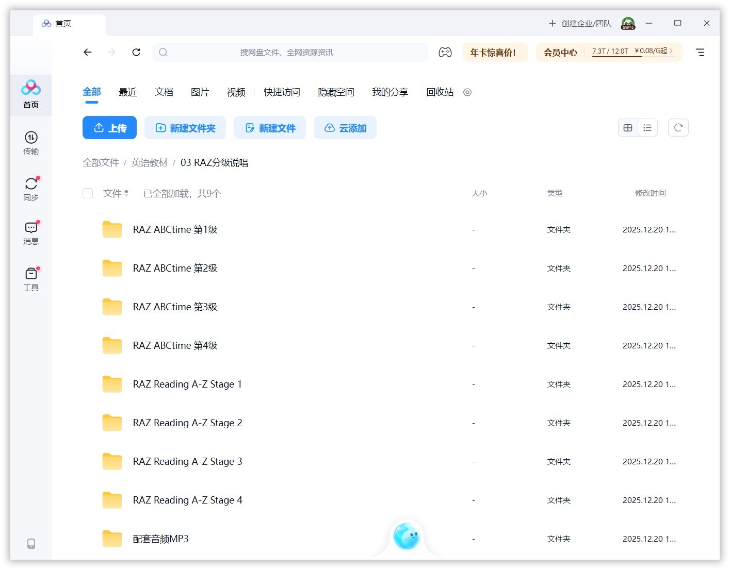Open the 工具 (tools) panel
The height and width of the screenshot is (570, 730).
tap(31, 278)
